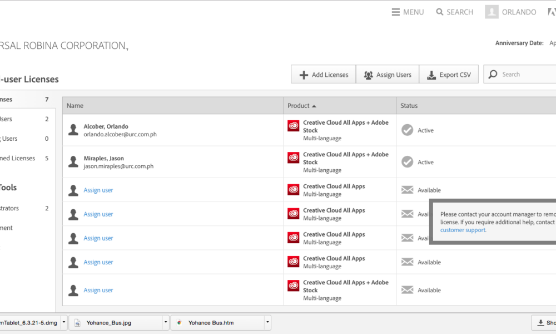Assign a user to the third license row
Screen dimensions: 556x334
(98, 190)
